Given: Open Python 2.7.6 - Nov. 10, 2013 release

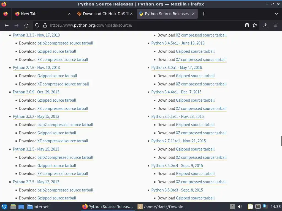Looking at the screenshot, I should 36,68.
